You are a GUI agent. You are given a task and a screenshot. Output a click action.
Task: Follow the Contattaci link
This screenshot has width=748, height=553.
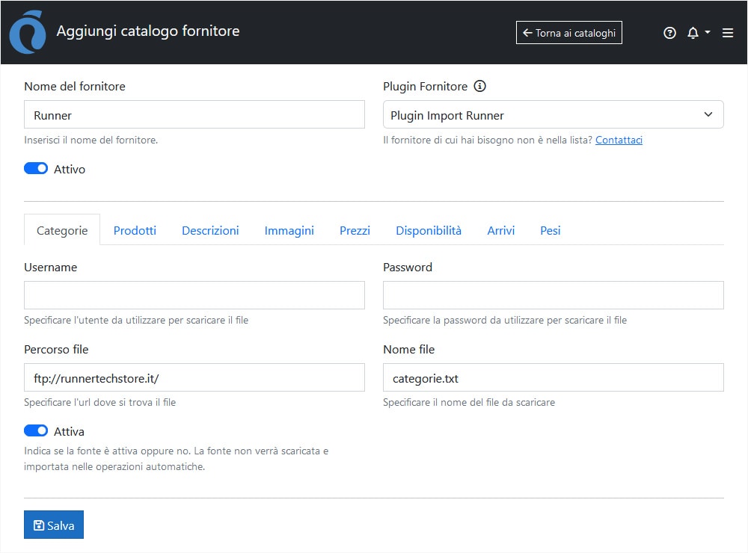tap(619, 140)
